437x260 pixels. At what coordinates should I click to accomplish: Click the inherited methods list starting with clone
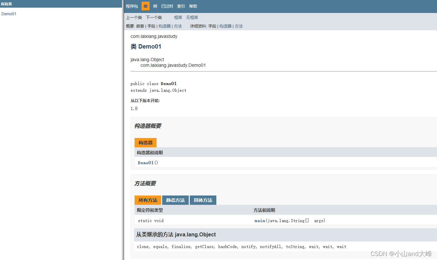[x=242, y=247]
